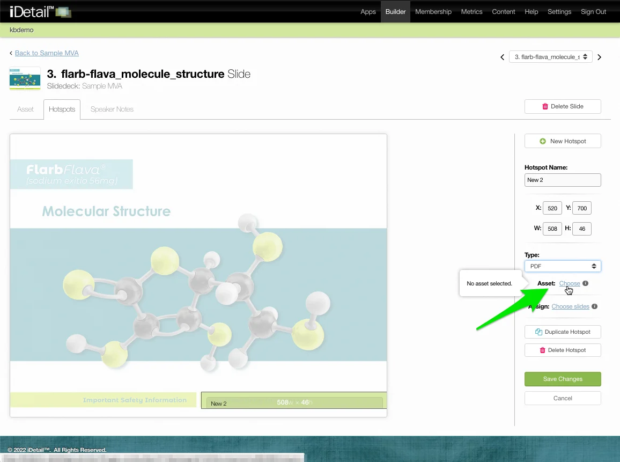Go to previous slide chevron arrow
The height and width of the screenshot is (462, 620).
(502, 57)
